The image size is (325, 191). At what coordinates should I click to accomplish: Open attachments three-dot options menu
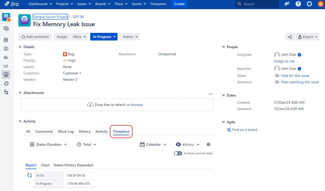[211, 94]
